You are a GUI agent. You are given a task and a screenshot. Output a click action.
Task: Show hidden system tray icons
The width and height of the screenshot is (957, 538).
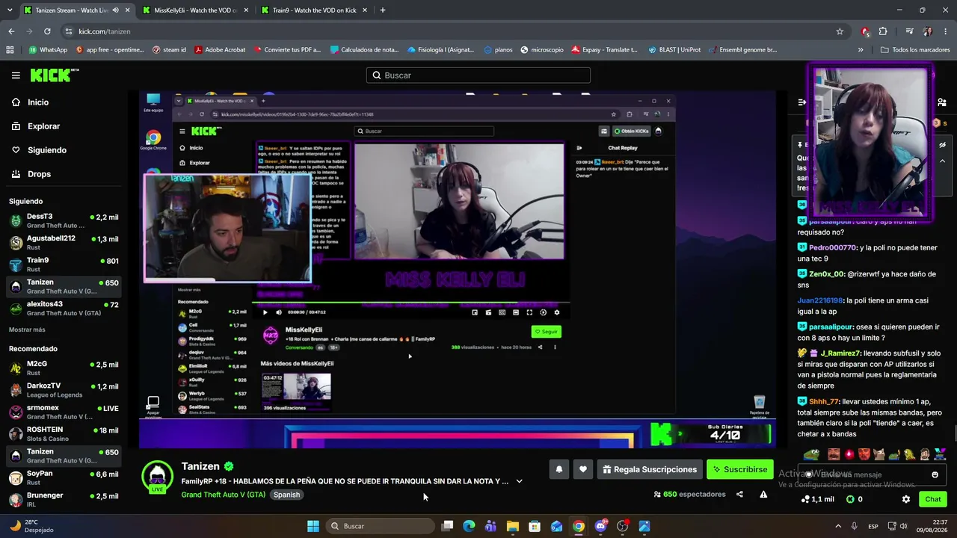[x=838, y=526]
